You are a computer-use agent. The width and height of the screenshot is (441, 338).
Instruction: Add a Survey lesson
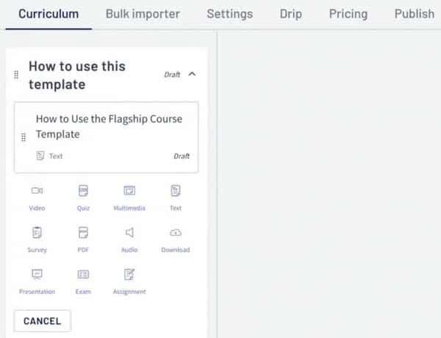(37, 240)
